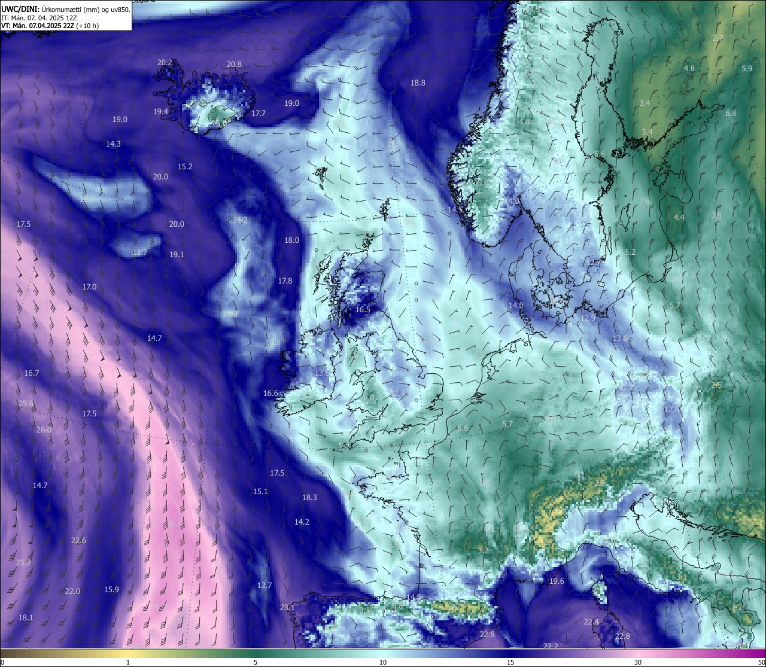Click the 26.0 value label
The width and height of the screenshot is (766, 667).
click(44, 430)
